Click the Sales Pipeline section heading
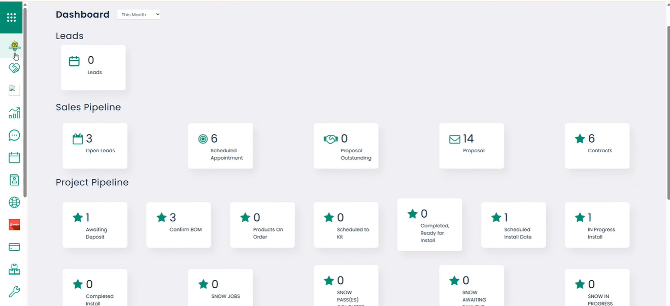Image resolution: width=670 pixels, height=306 pixels. point(88,107)
